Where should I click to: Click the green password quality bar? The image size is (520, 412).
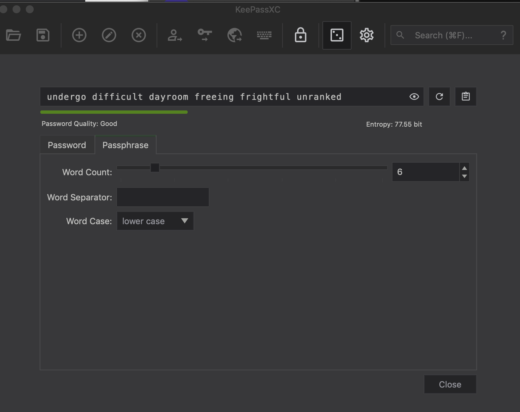tap(114, 112)
